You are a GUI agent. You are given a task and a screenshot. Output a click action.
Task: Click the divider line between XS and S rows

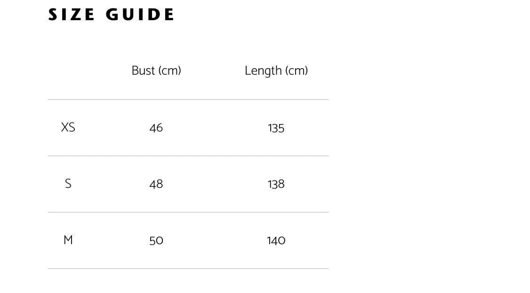click(188, 156)
